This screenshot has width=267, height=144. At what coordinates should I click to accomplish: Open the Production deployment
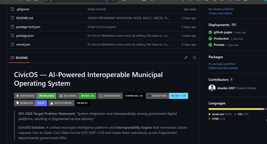tap(221, 39)
